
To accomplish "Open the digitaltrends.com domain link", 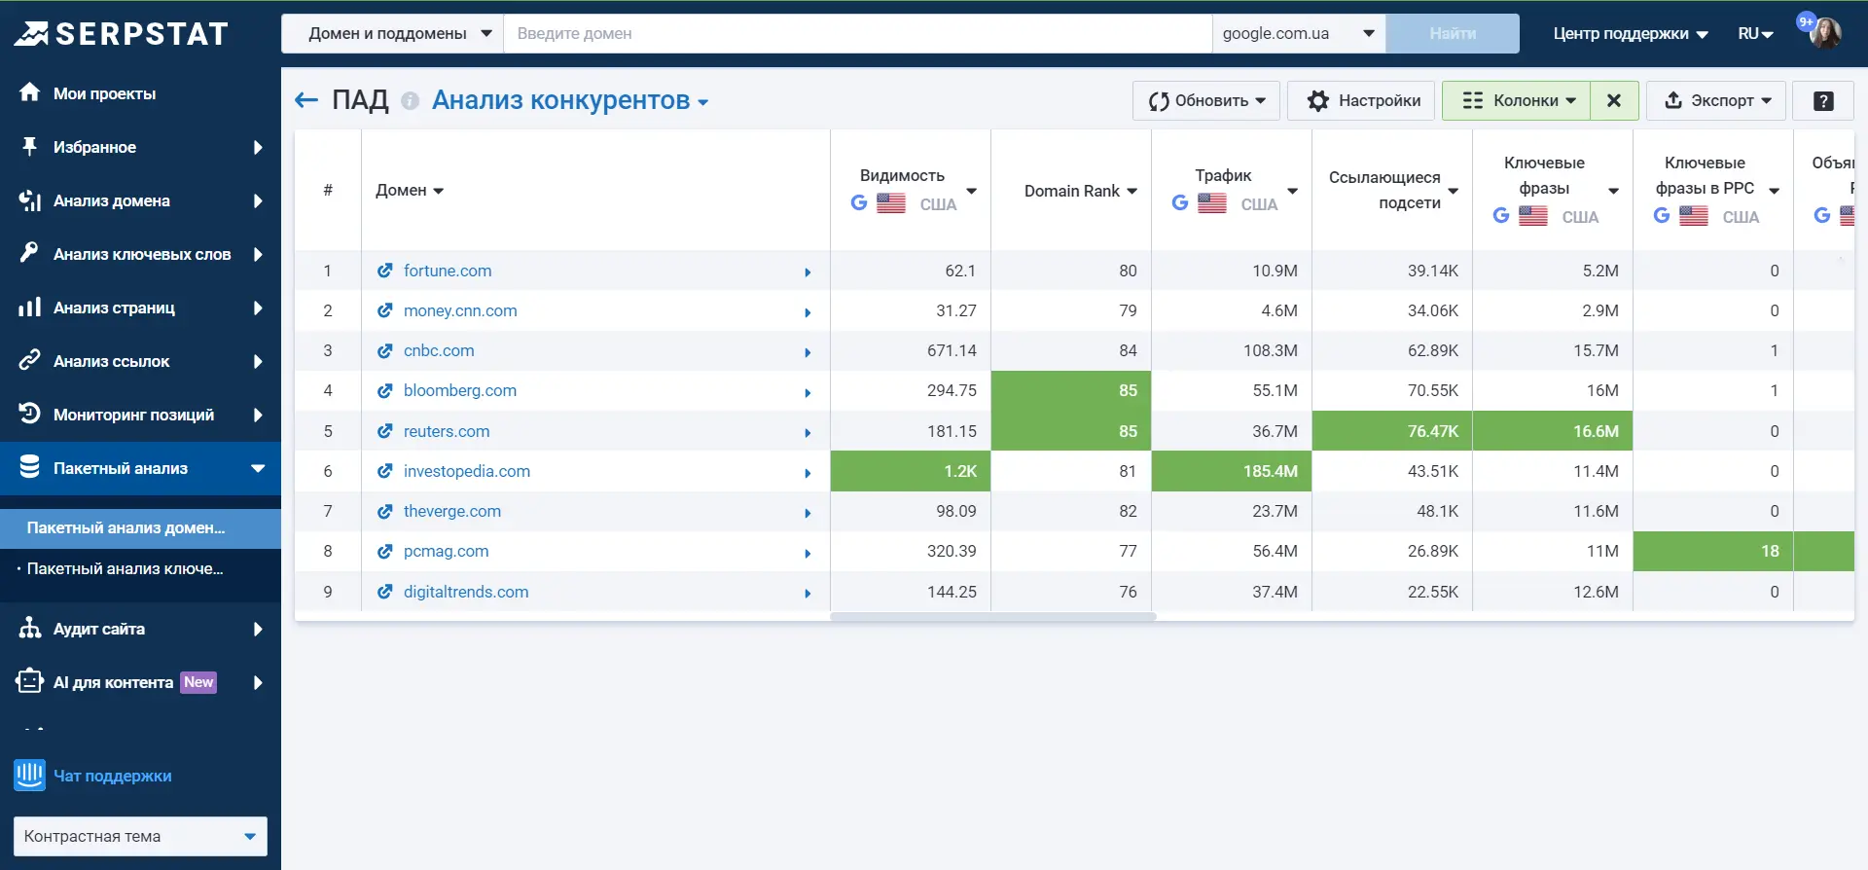I will pyautogui.click(x=466, y=592).
